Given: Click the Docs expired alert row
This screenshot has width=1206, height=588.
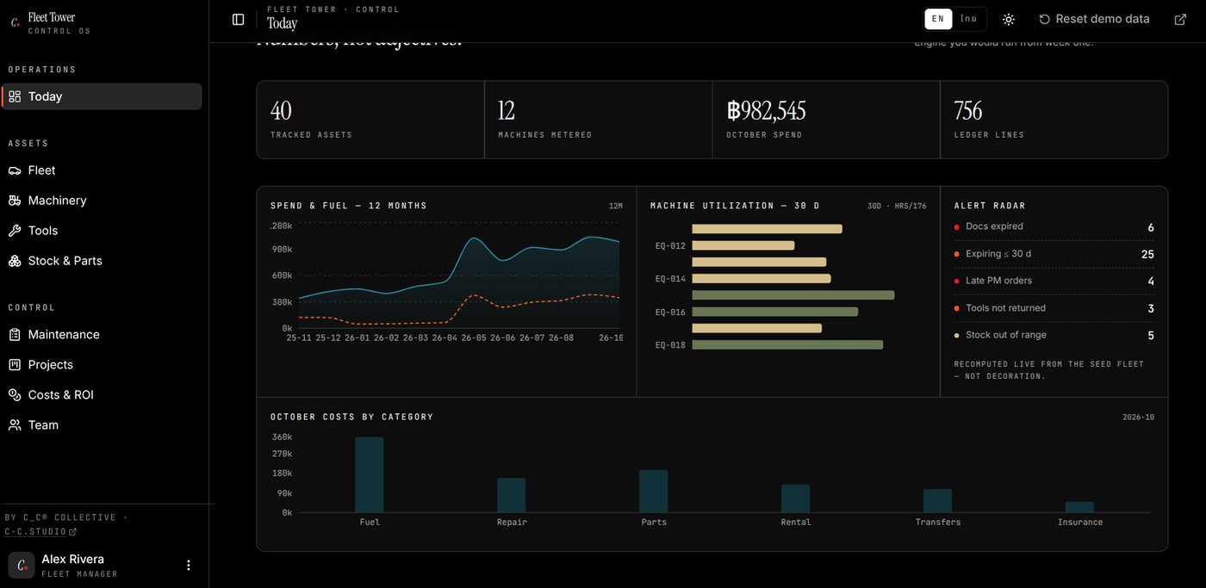Looking at the screenshot, I should pos(1054,227).
